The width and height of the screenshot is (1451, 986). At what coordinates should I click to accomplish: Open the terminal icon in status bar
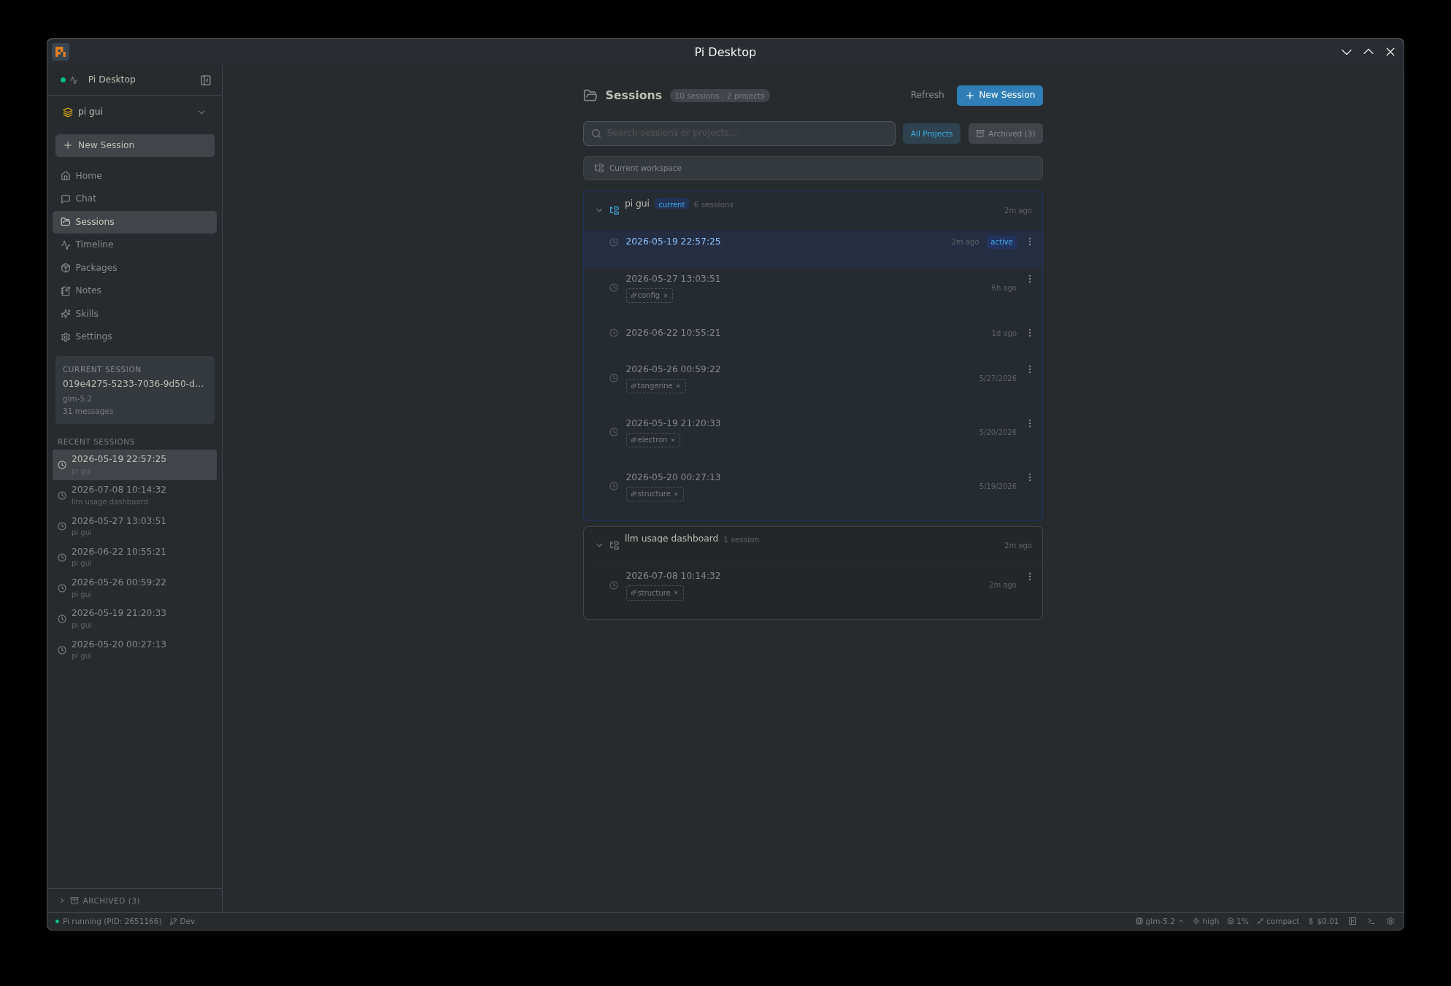click(1371, 921)
